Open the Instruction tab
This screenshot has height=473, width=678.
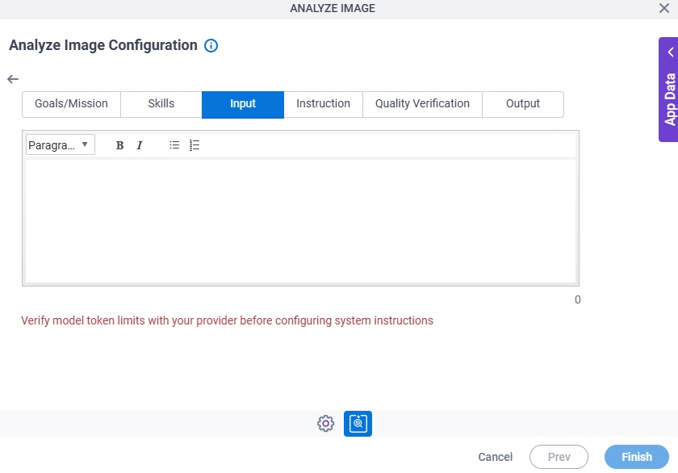tap(323, 104)
